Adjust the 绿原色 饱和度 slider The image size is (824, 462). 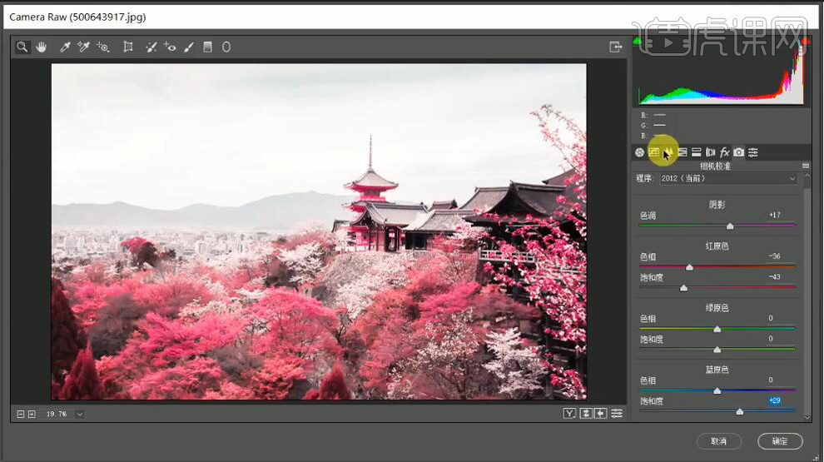(717, 350)
